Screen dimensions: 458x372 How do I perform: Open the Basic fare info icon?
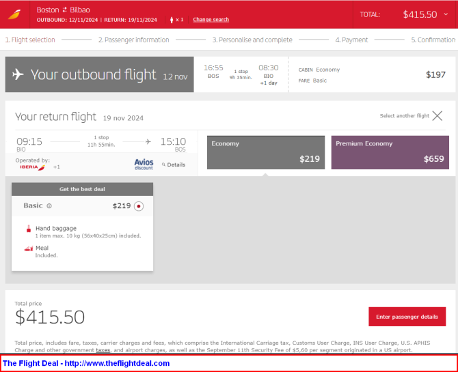pos(49,206)
